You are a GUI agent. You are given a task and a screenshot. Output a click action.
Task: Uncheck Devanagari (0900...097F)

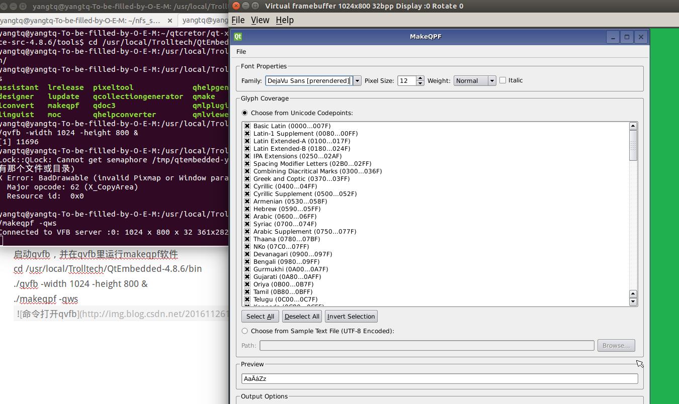point(247,254)
